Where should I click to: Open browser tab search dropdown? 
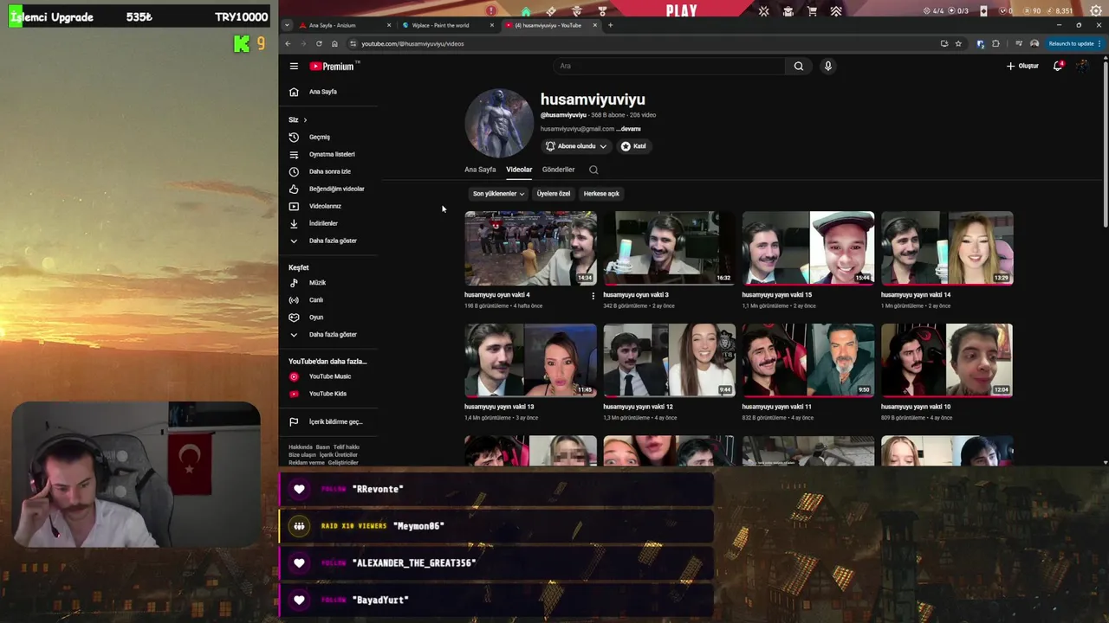287,25
